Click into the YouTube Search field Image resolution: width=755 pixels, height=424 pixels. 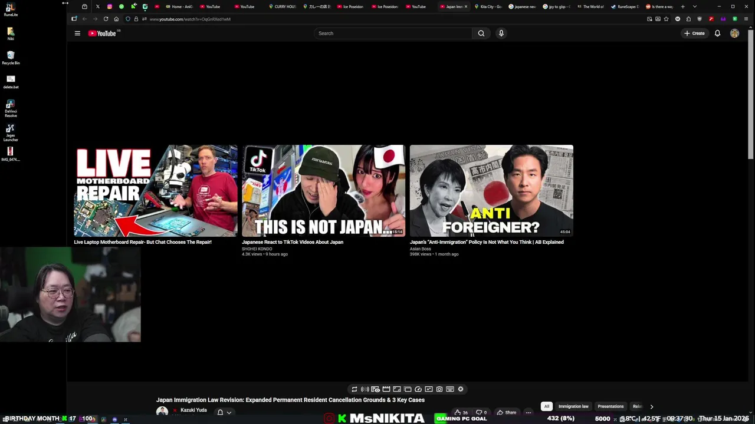click(393, 34)
